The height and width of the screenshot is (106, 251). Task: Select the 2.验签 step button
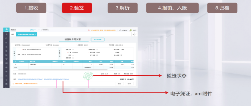(x=77, y=8)
